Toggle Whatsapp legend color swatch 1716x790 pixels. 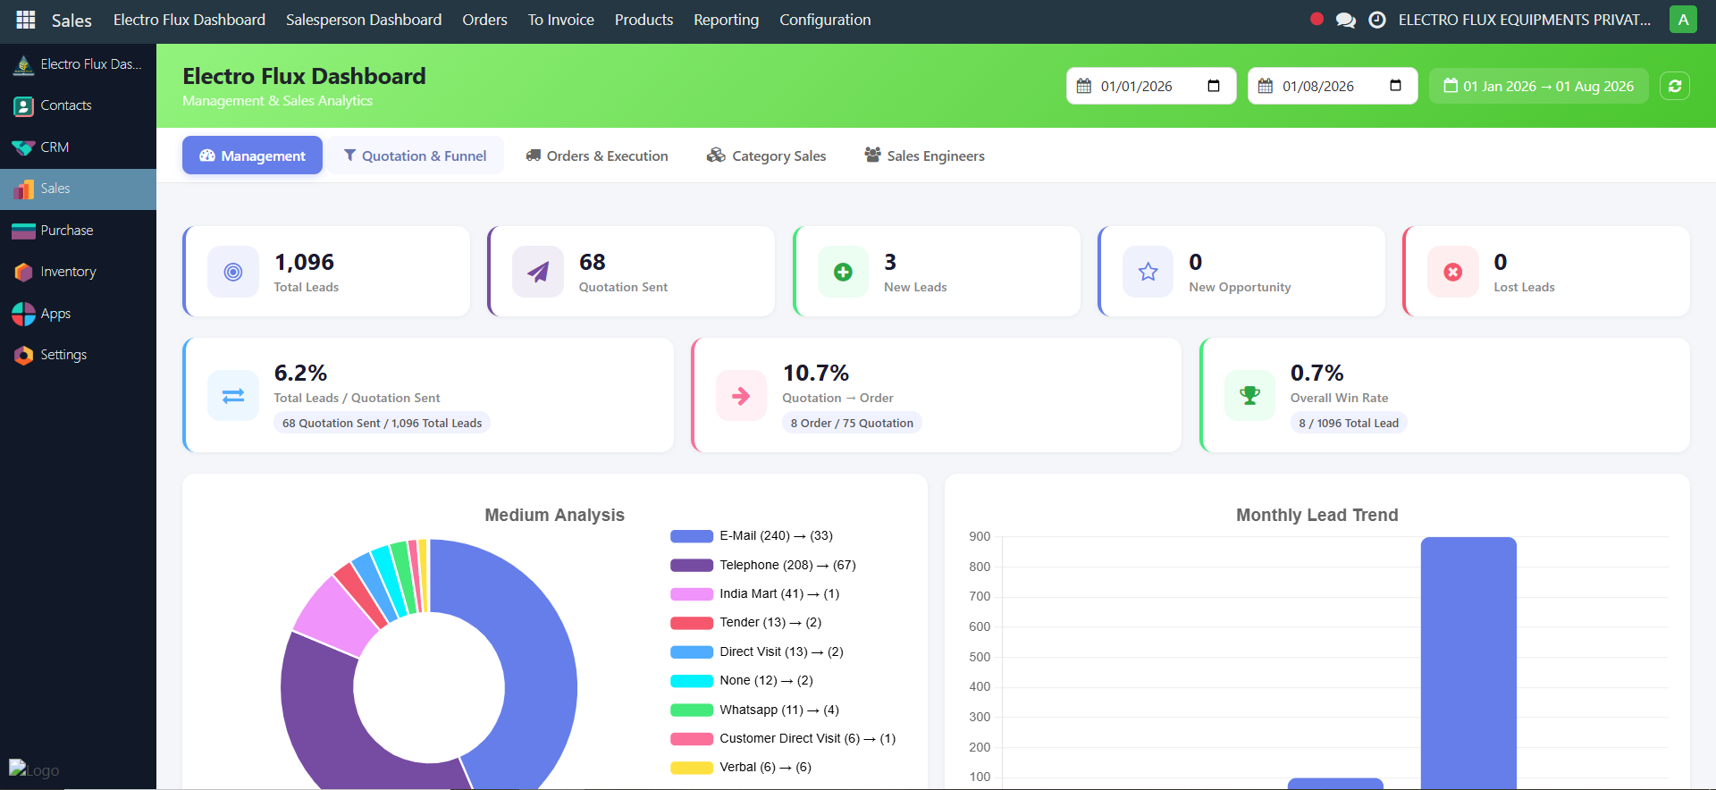pos(692,710)
